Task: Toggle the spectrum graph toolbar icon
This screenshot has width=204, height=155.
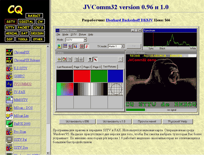Action: coord(70,46)
